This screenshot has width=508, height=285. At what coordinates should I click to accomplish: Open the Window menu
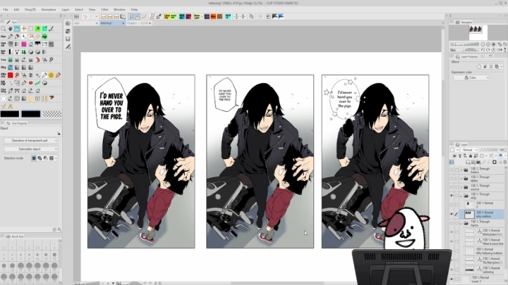(119, 10)
